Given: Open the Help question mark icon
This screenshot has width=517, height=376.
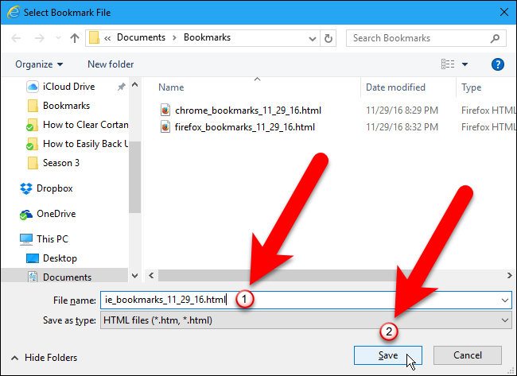Looking at the screenshot, I should click(498, 64).
